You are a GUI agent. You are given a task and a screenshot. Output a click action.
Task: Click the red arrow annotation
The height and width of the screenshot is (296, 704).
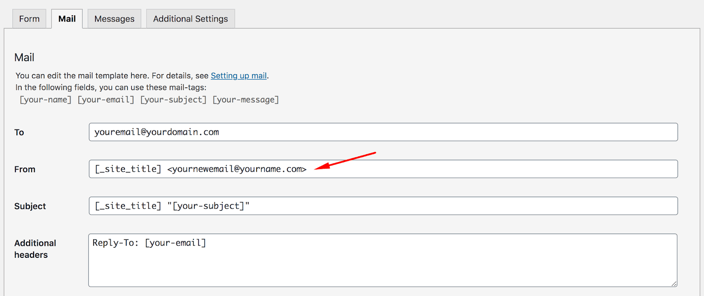coord(345,160)
